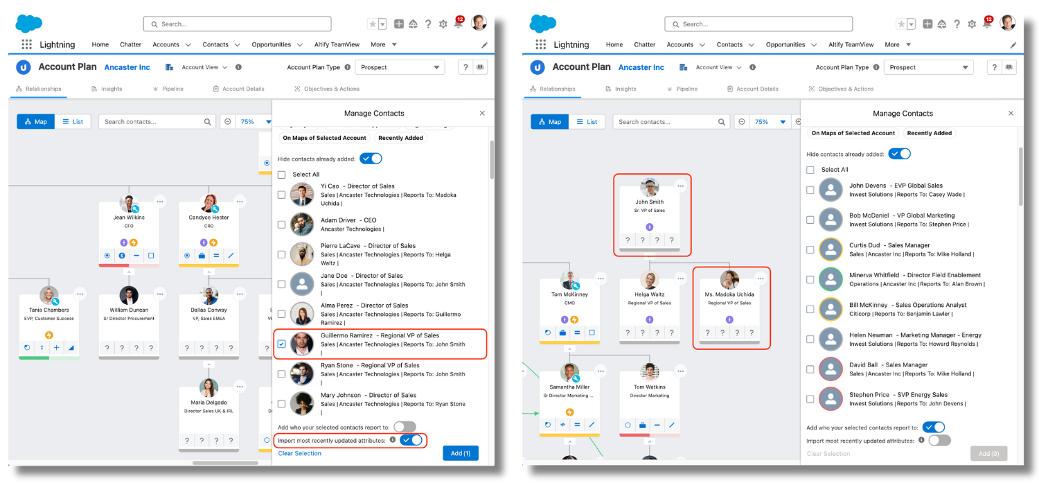Viewport: 1039px width, 485px height.
Task: Tick the checkbox for Ryan Stone
Action: pos(282,374)
